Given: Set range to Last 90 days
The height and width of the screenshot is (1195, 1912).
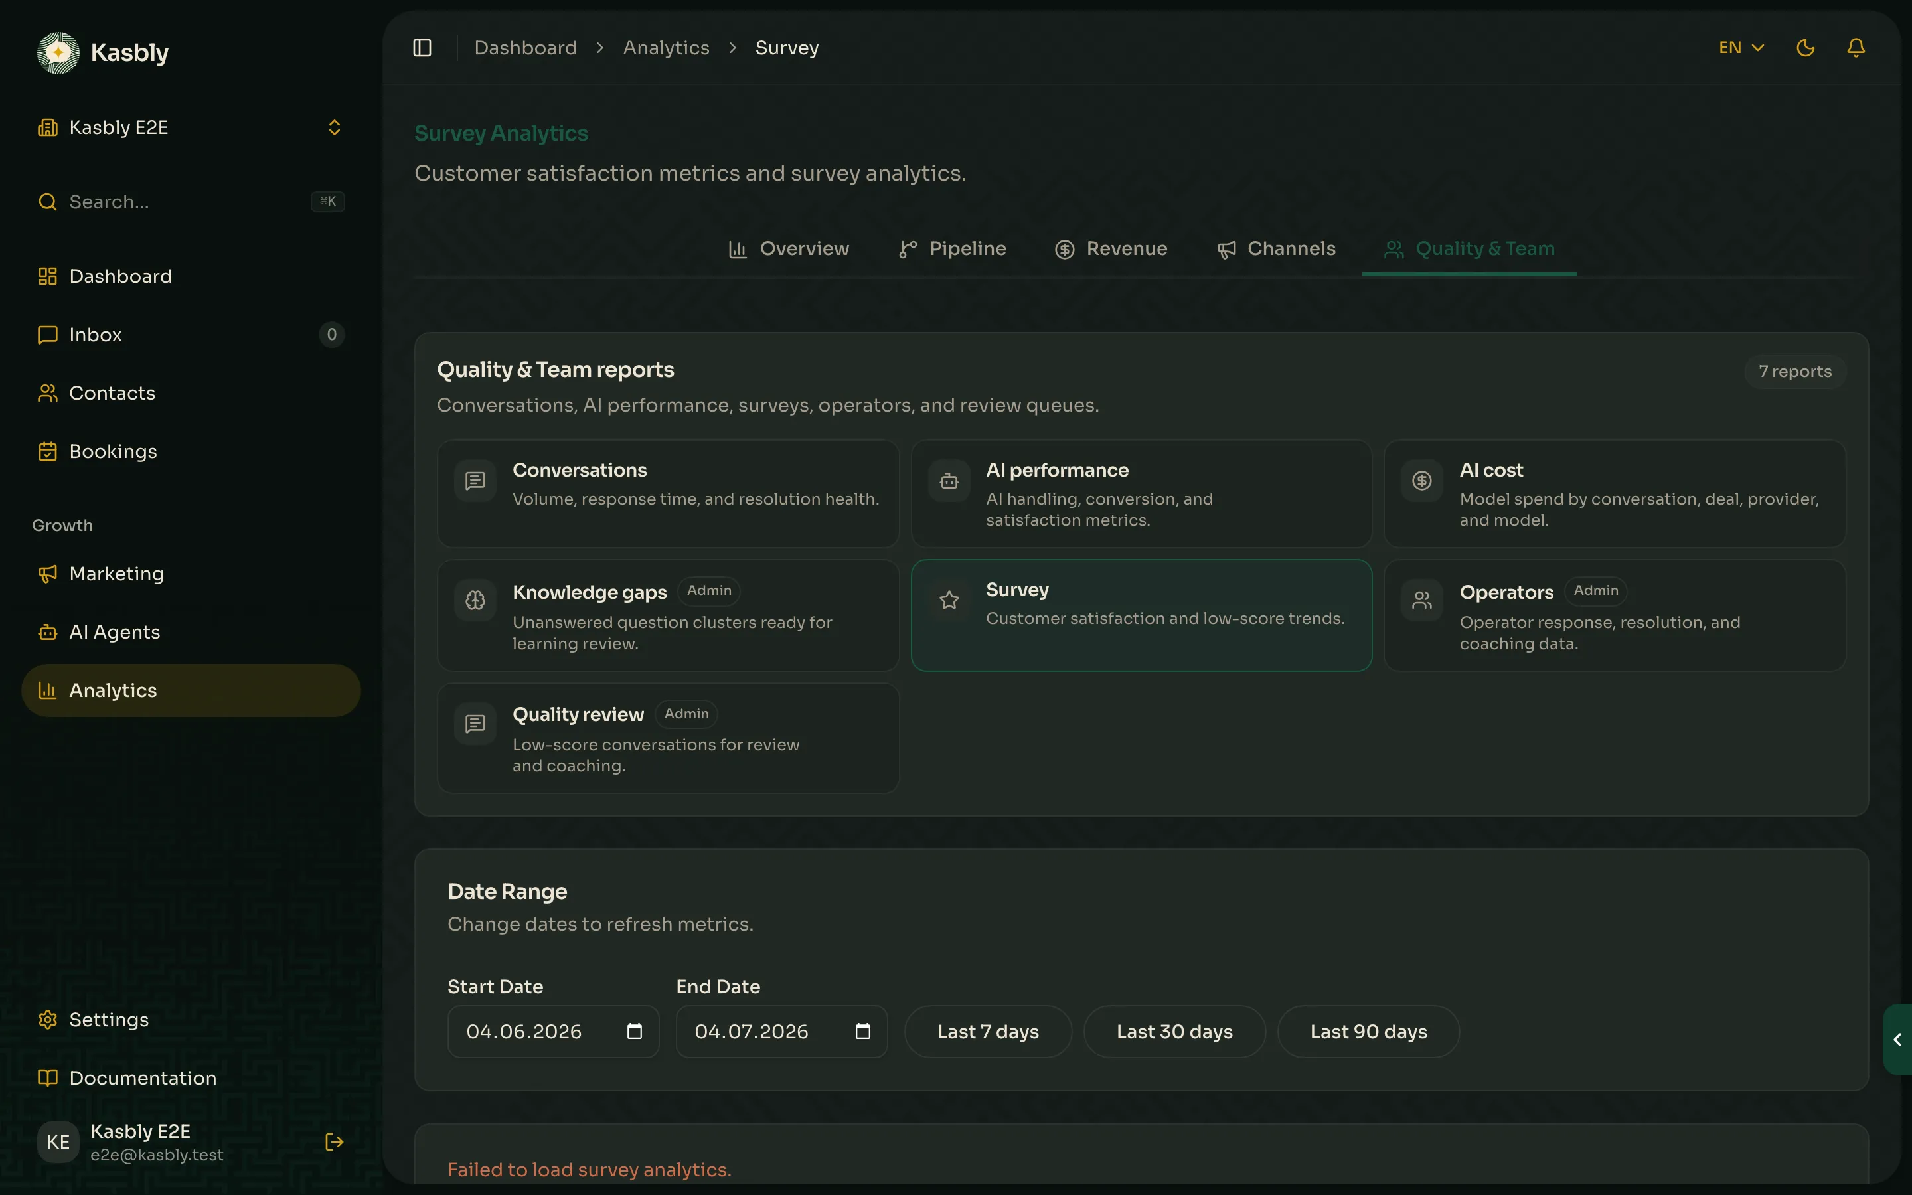Looking at the screenshot, I should tap(1368, 1032).
